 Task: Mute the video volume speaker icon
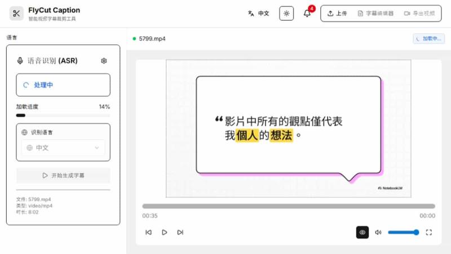coord(378,232)
